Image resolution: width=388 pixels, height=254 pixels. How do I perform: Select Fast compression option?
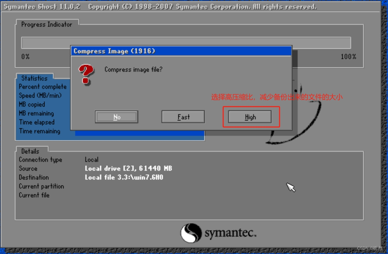coord(183,117)
